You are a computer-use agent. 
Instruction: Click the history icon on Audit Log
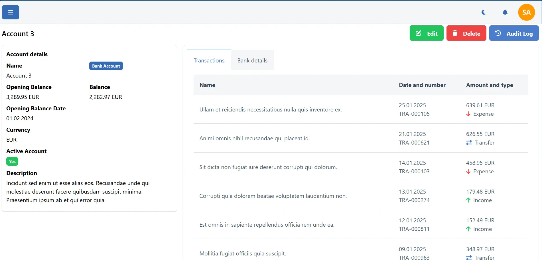pyautogui.click(x=498, y=33)
